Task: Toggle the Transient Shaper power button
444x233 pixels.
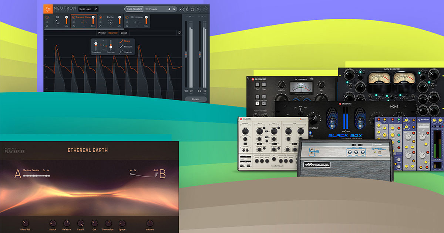Action: [x=74, y=17]
